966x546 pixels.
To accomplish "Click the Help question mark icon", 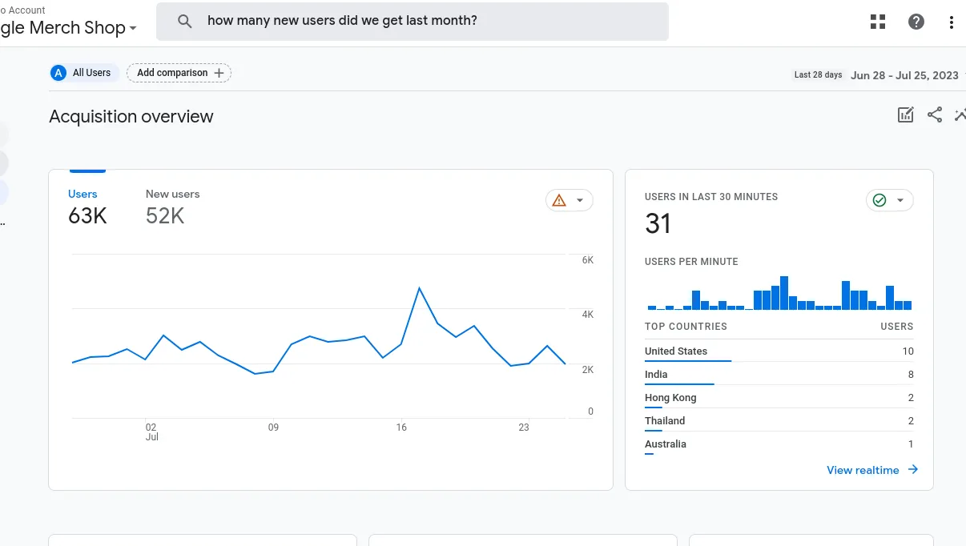I will pyautogui.click(x=916, y=22).
